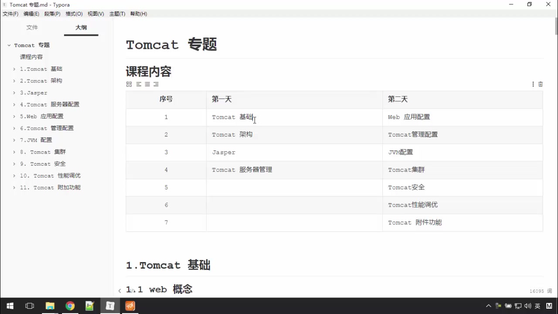
Task: Expand 4.Tomcat 服务器配置 outline node
Action: (x=14, y=105)
